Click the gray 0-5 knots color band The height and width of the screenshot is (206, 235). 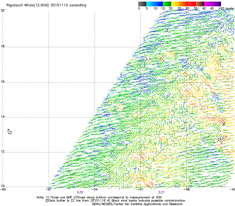click(142, 4)
